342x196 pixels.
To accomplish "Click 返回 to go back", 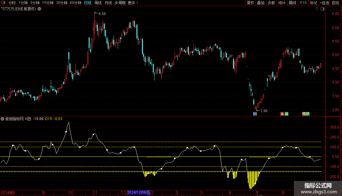I will pyautogui.click(x=335, y=3).
